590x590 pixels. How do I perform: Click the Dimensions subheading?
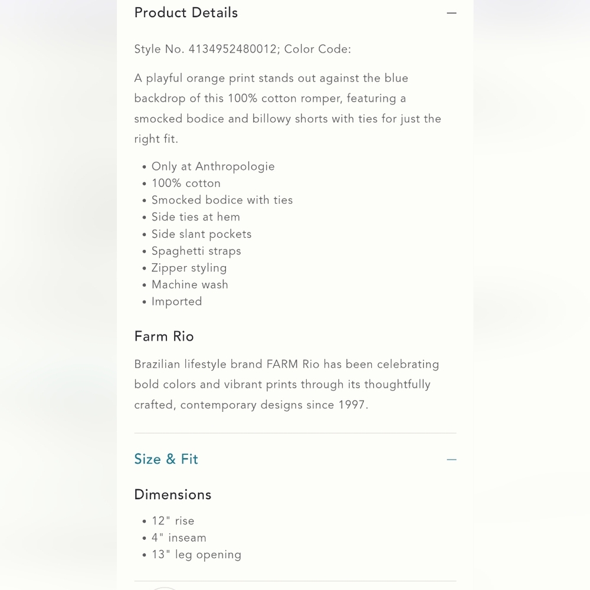172,494
